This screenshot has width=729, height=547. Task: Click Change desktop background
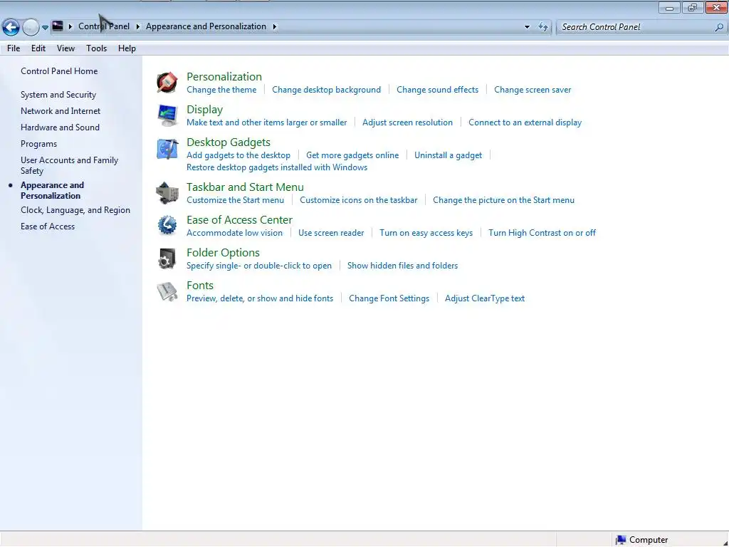pos(326,90)
